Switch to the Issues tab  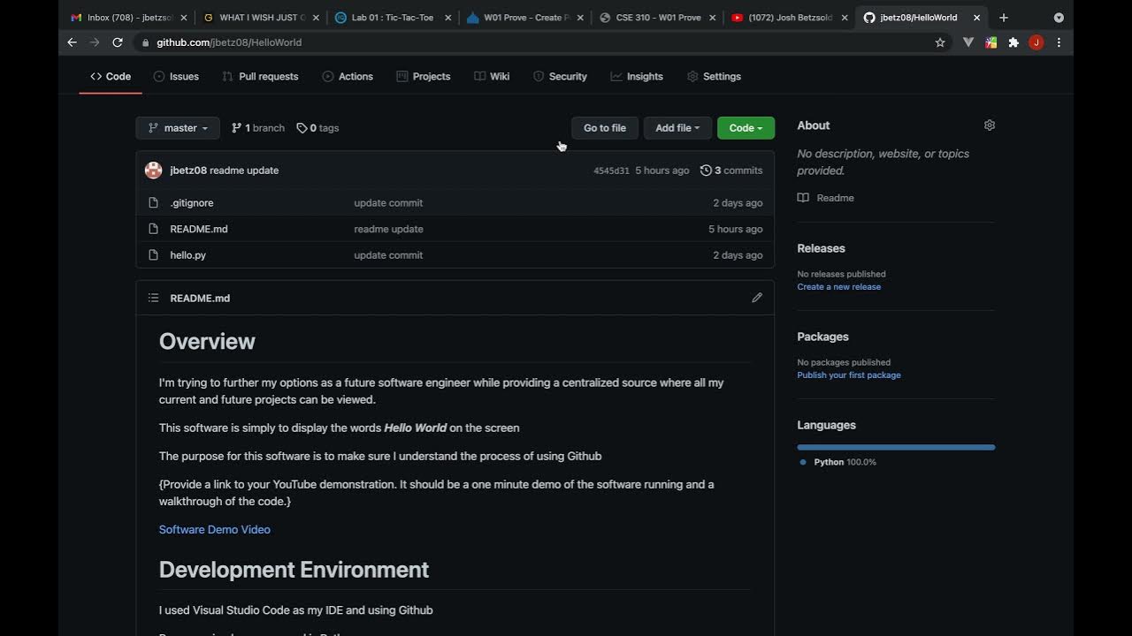[x=176, y=77]
